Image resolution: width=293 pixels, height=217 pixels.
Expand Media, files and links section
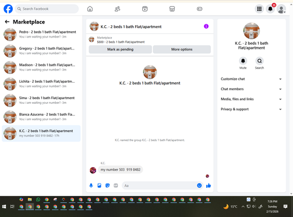251,99
